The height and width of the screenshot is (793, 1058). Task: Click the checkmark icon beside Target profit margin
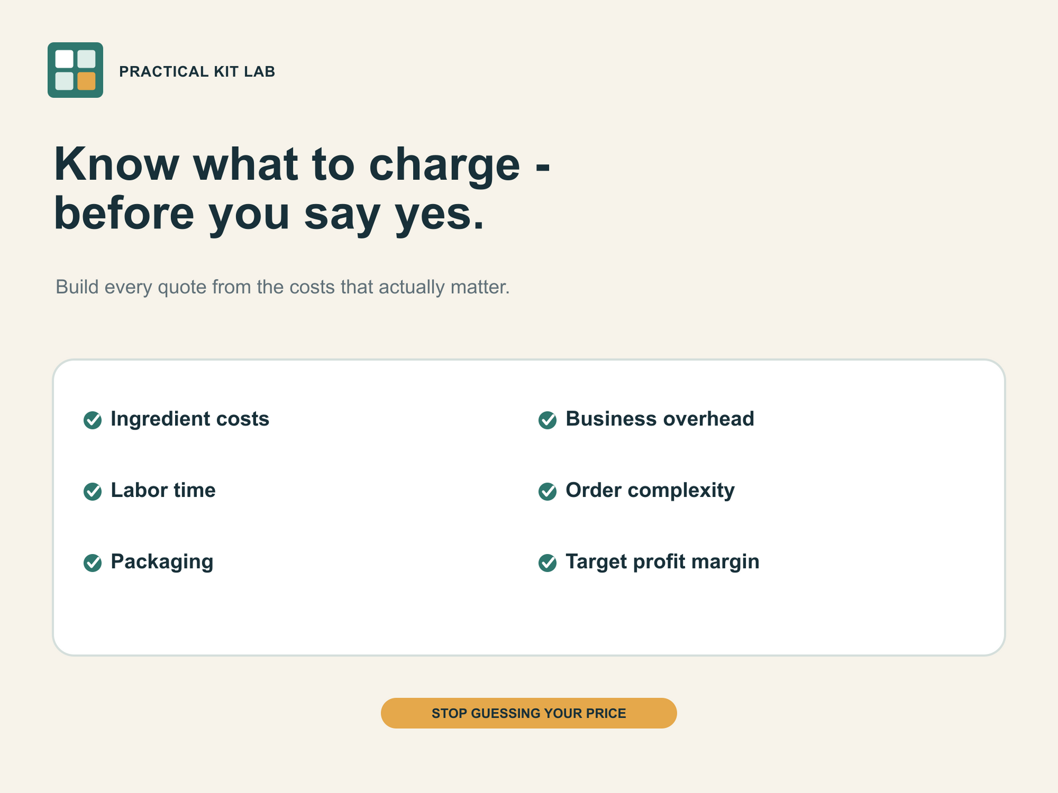click(x=547, y=563)
